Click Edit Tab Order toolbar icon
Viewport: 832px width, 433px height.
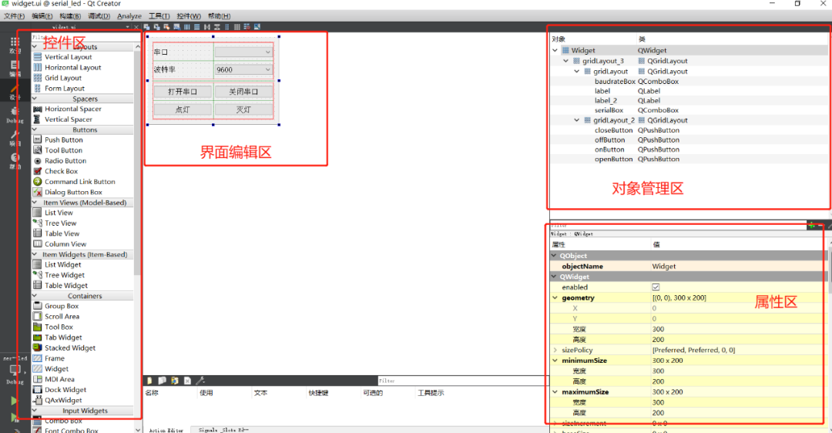coord(176,26)
